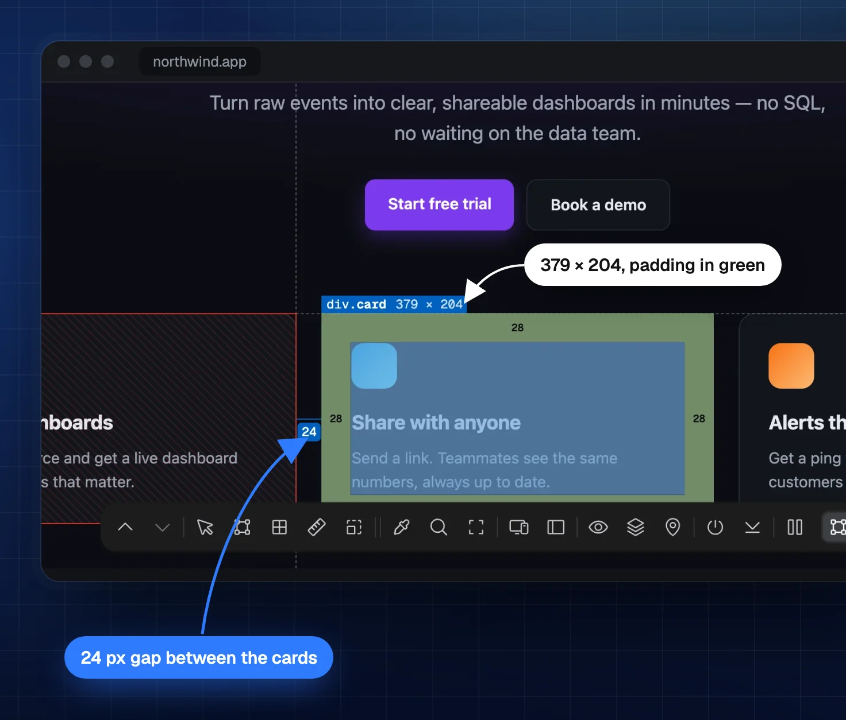Pick a color with the eyedropper tool
Screen dimensions: 846x720
click(401, 527)
